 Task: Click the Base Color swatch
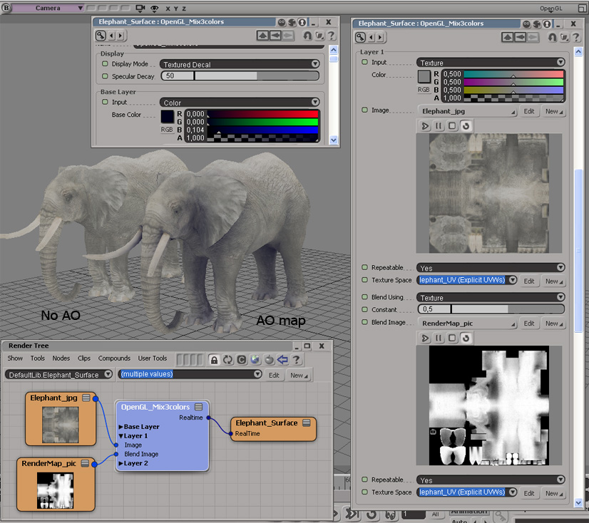click(x=168, y=115)
